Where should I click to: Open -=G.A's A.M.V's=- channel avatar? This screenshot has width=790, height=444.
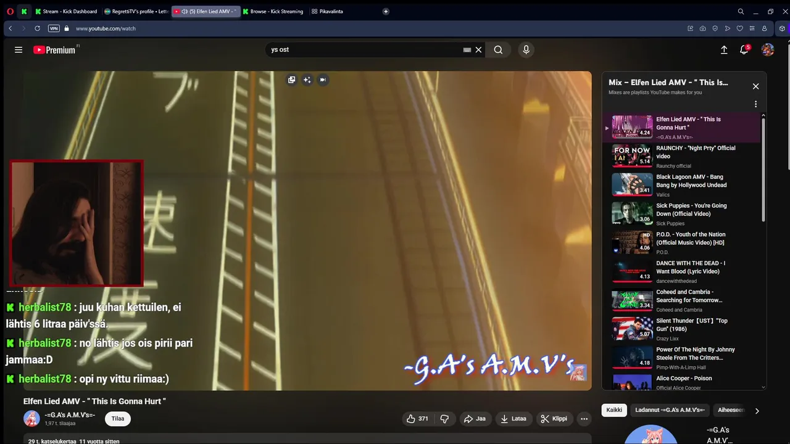click(x=31, y=419)
